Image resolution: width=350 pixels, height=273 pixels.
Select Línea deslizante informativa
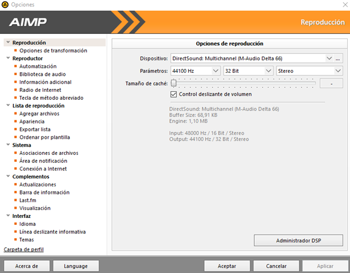pyautogui.click(x=52, y=232)
